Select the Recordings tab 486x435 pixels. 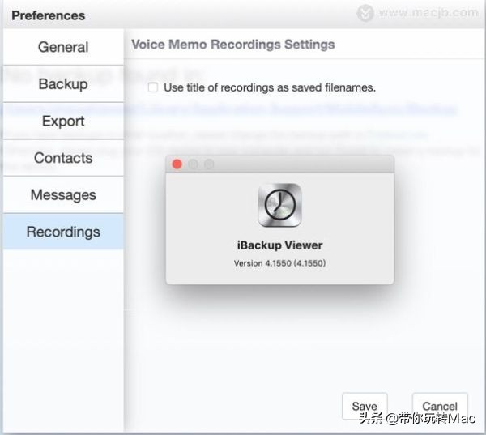click(x=63, y=232)
